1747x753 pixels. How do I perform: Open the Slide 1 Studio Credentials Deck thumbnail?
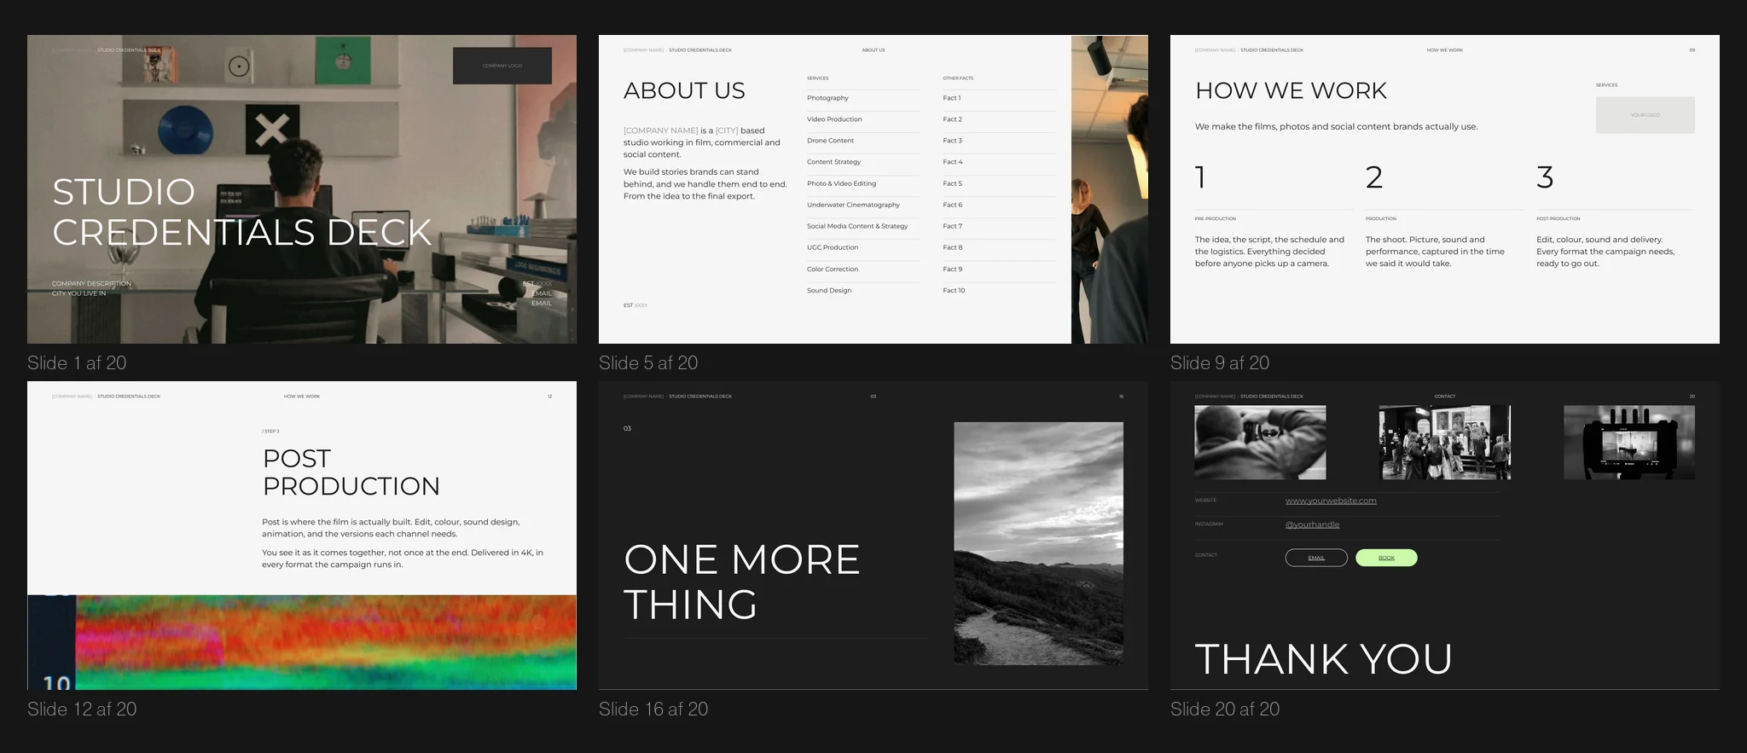point(302,189)
